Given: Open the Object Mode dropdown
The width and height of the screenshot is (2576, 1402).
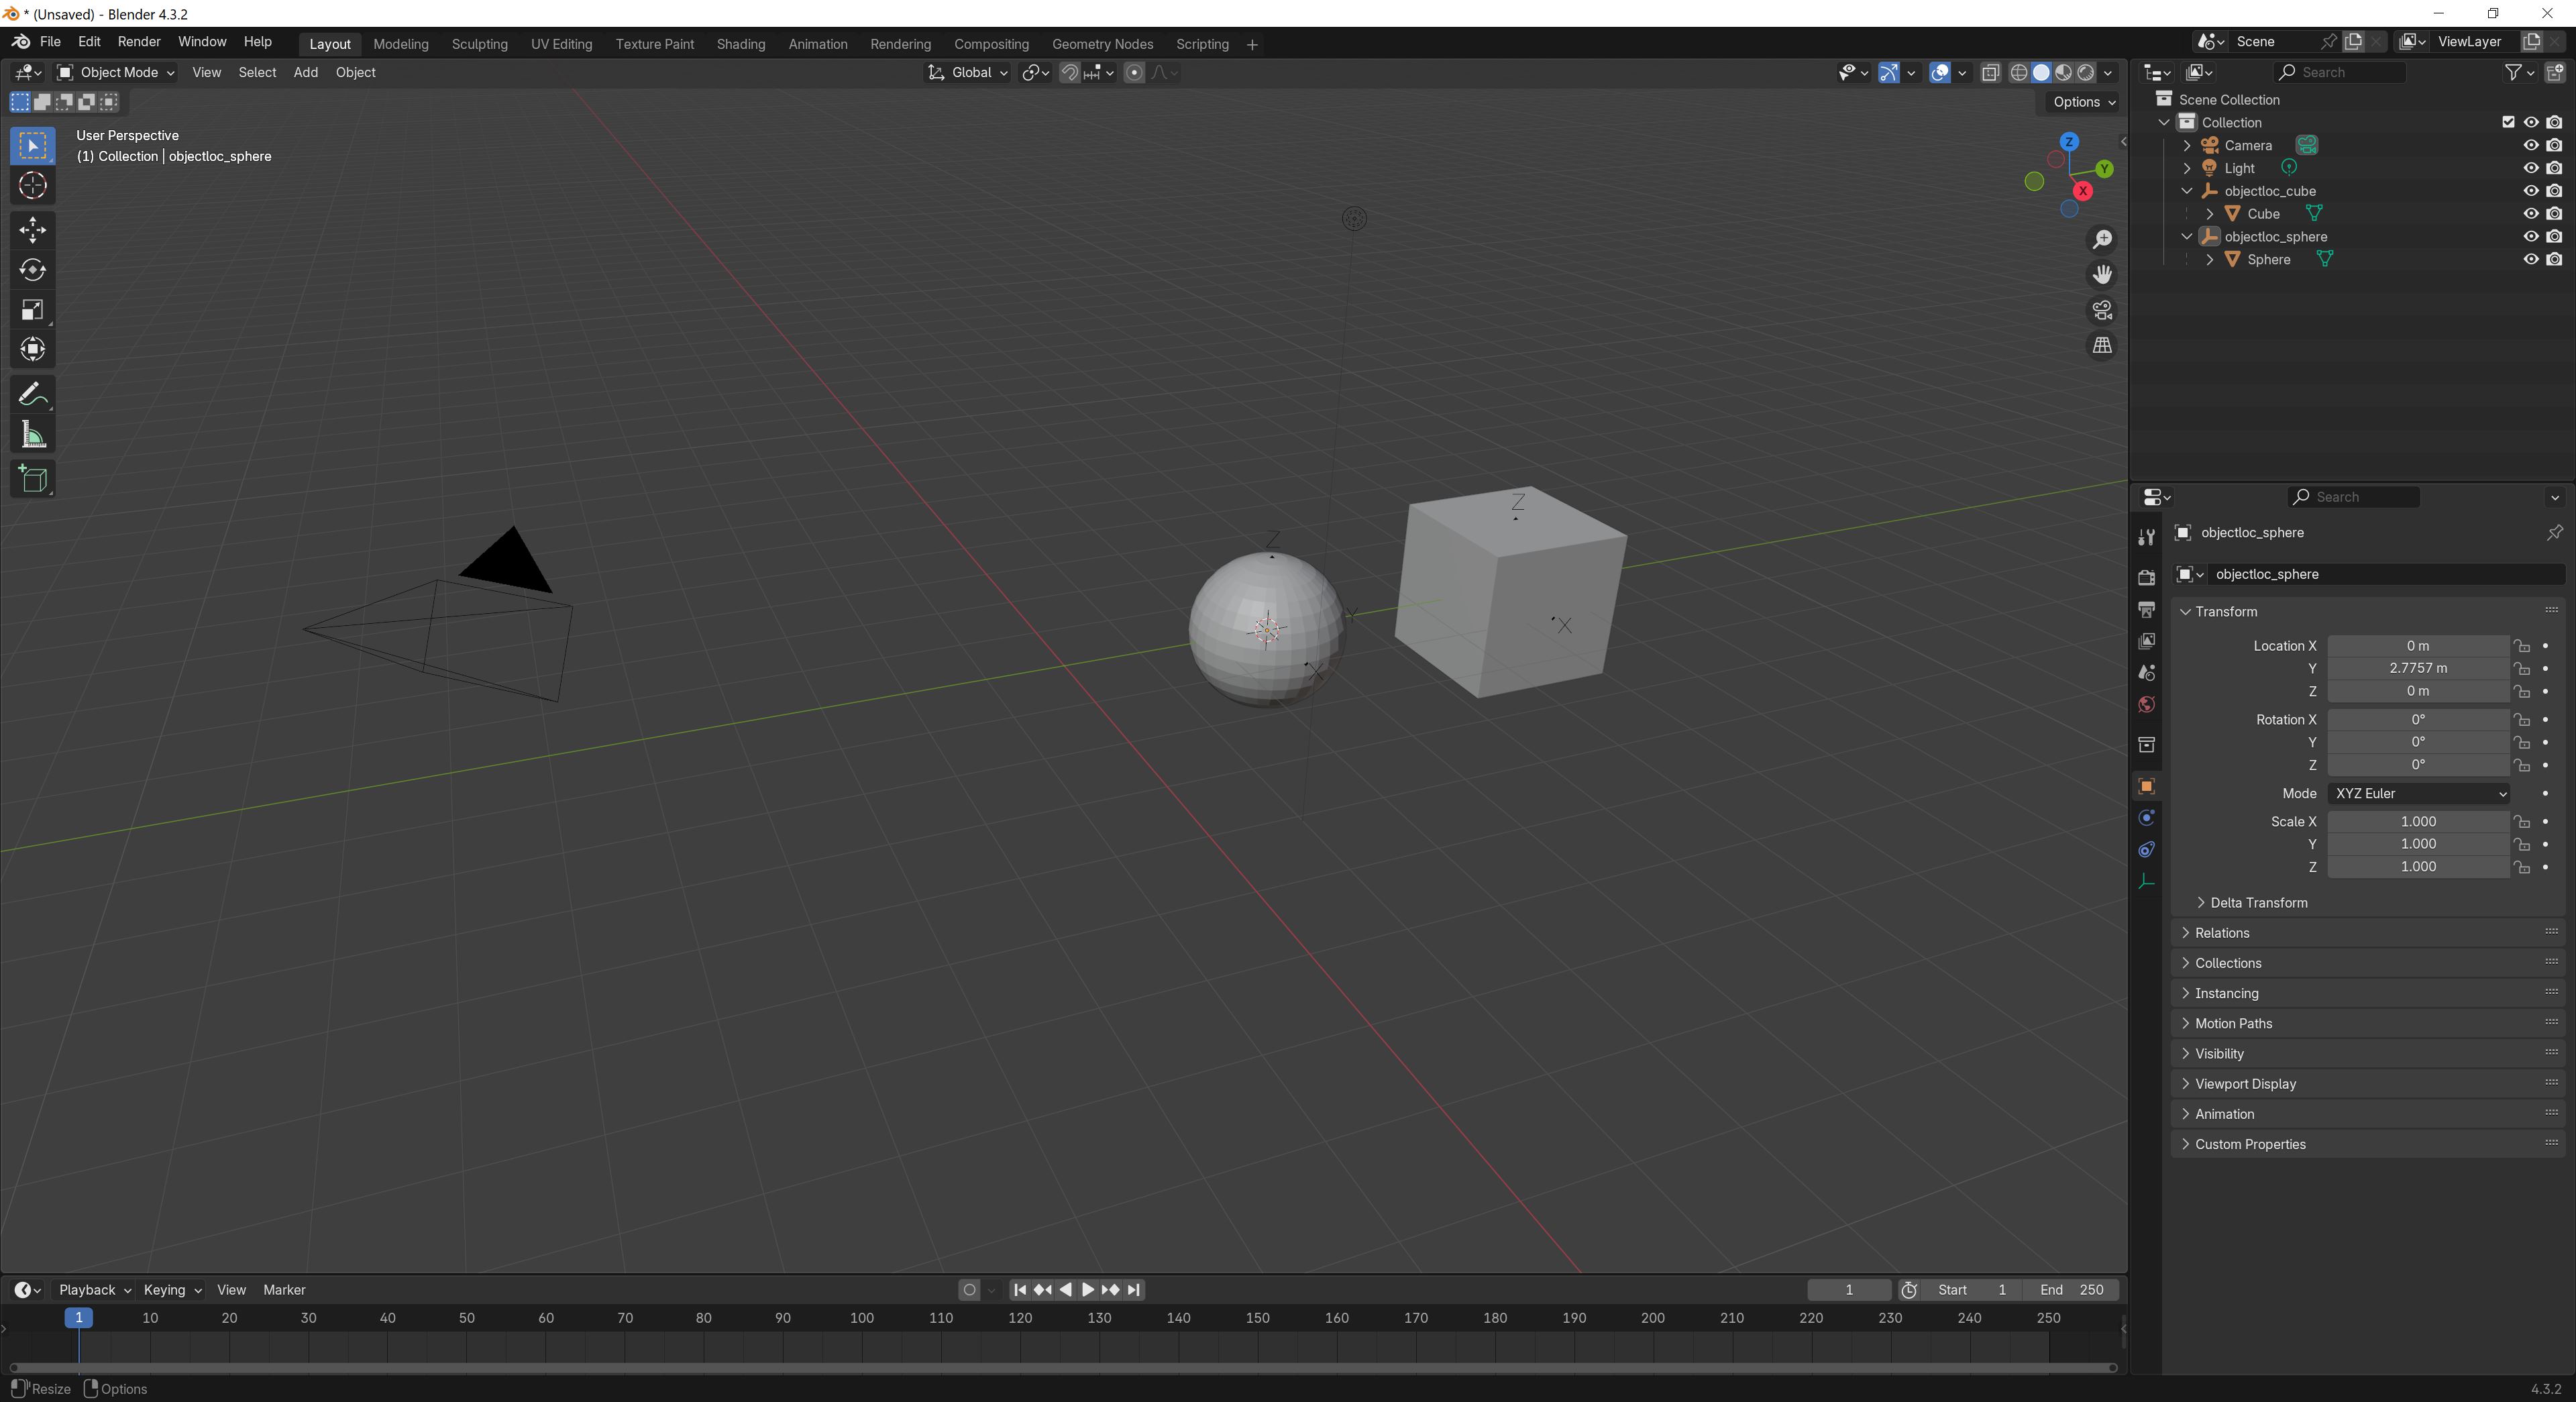Looking at the screenshot, I should (x=116, y=73).
